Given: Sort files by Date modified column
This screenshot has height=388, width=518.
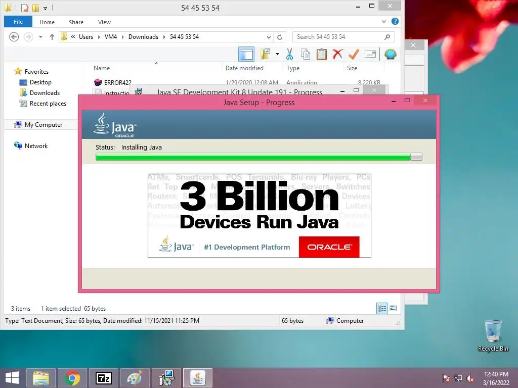Looking at the screenshot, I should point(244,68).
